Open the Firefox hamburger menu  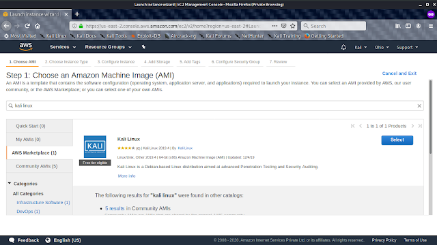pos(431,26)
